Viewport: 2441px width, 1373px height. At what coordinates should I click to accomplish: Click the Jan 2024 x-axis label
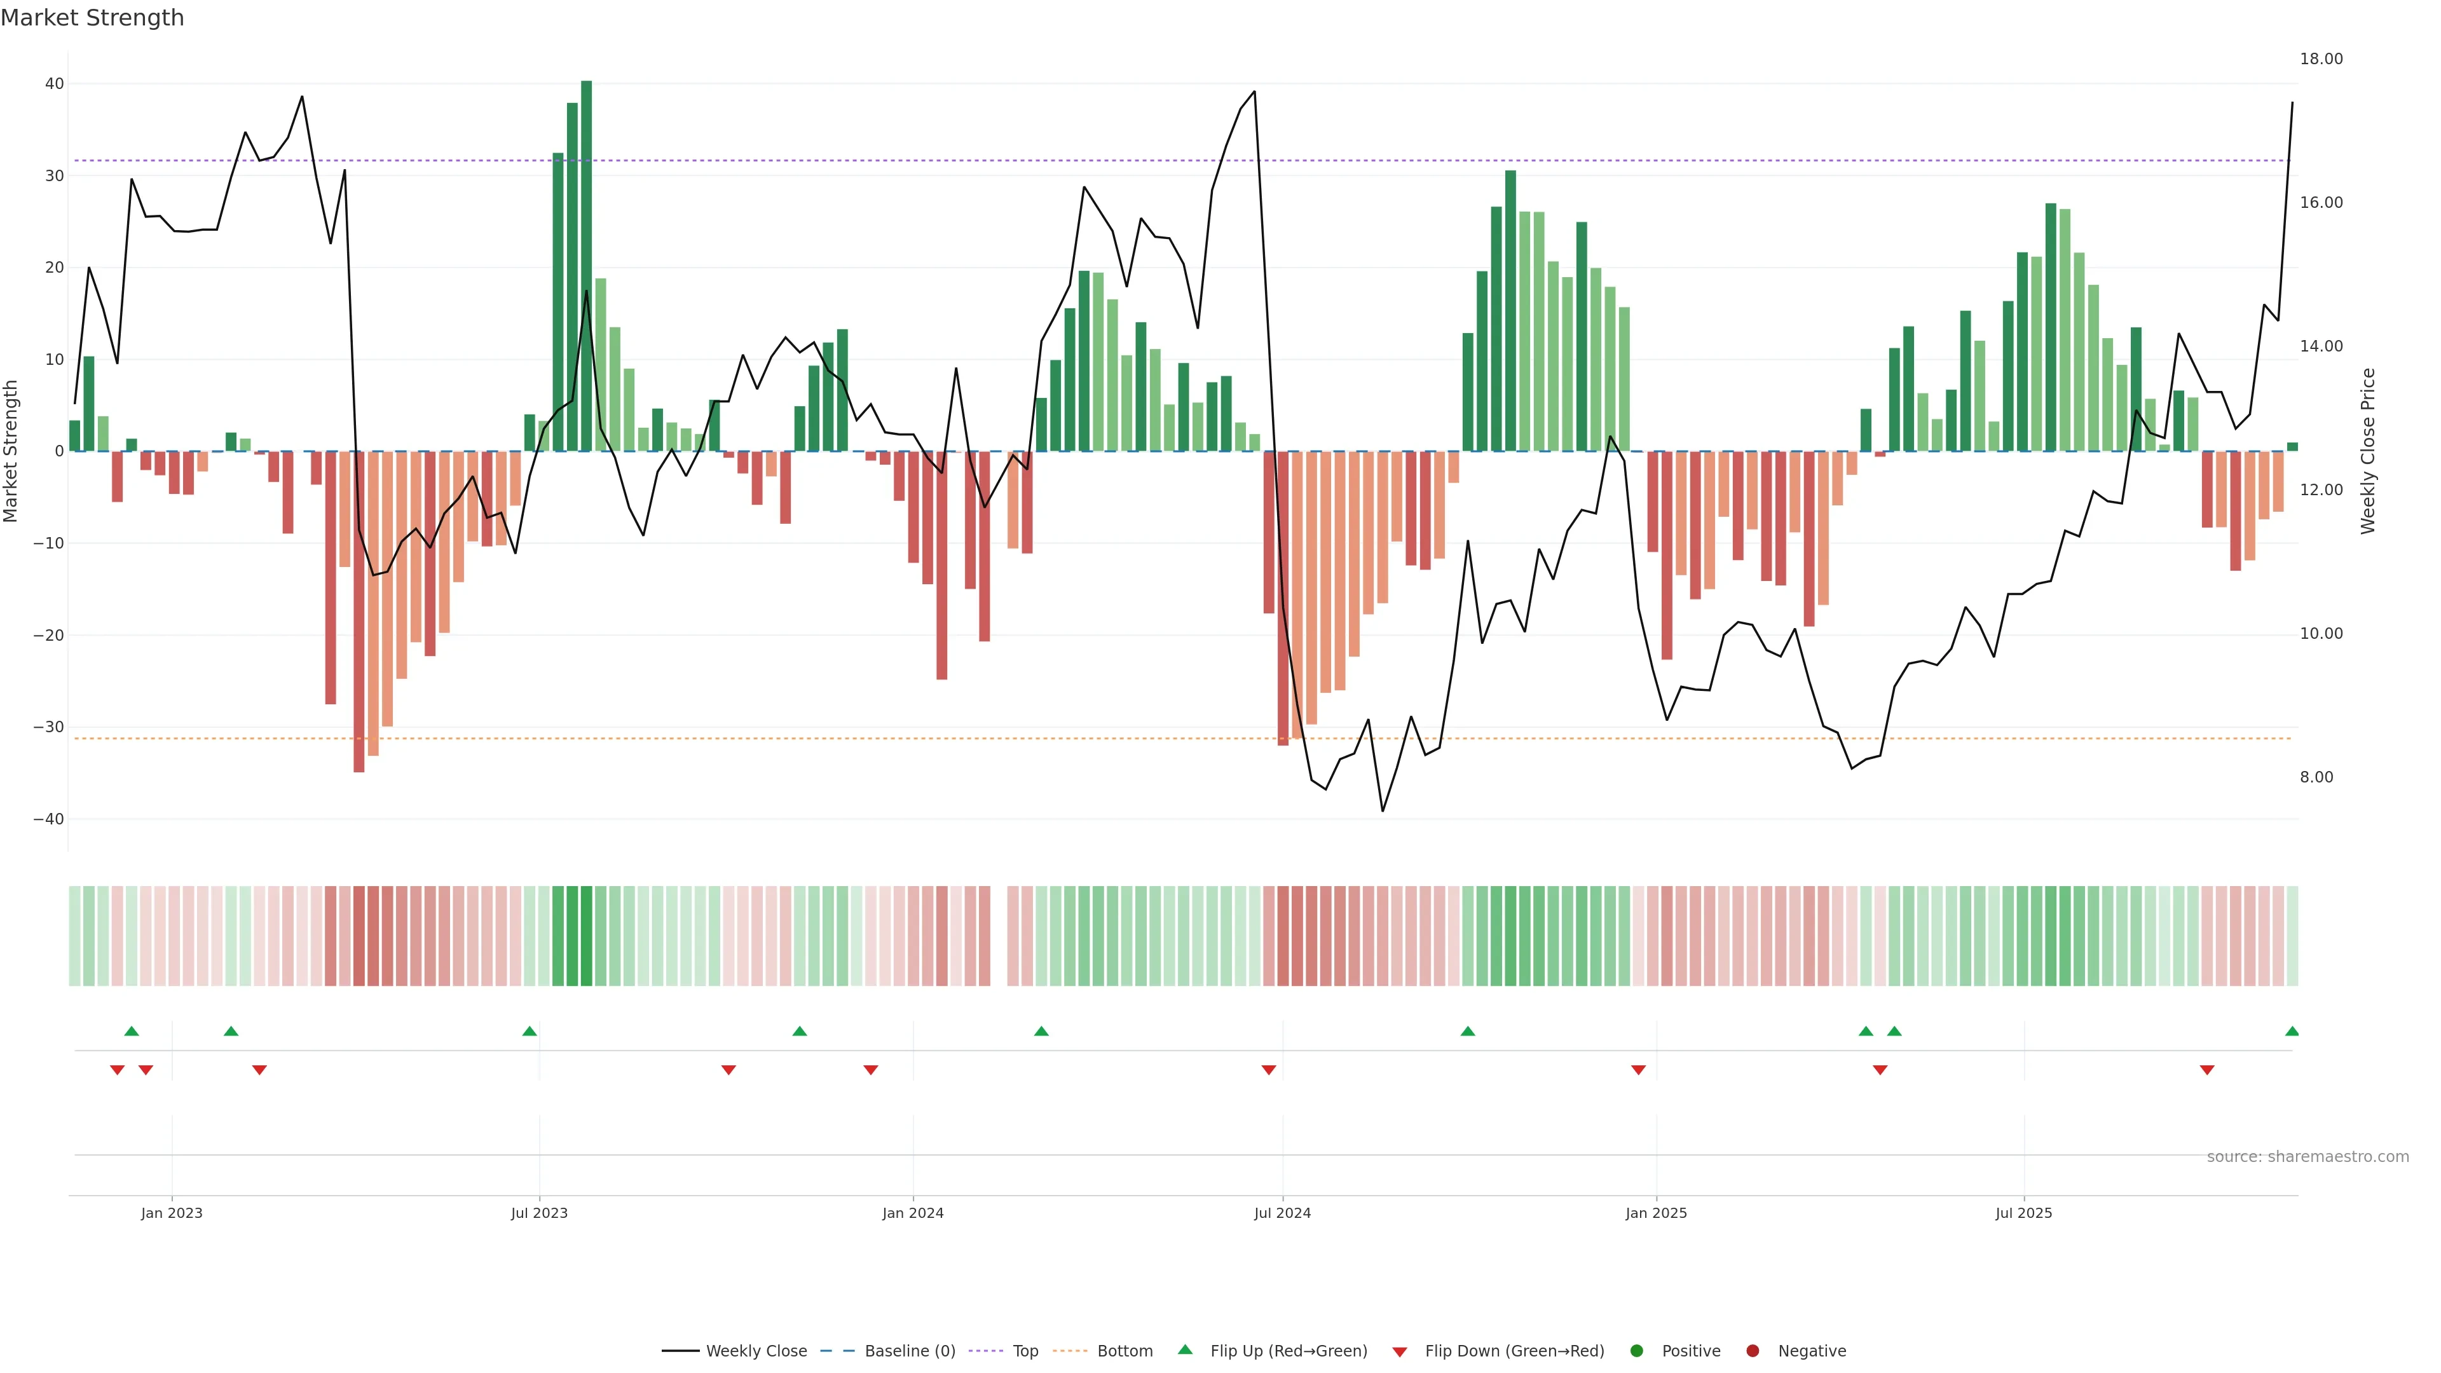coord(913,1213)
